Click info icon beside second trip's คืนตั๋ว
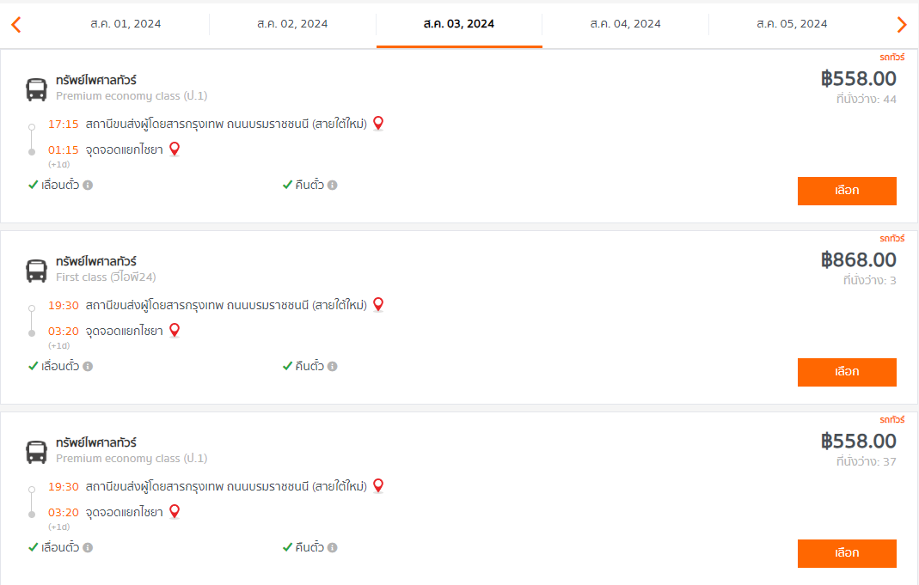The height and width of the screenshot is (585, 919). point(333,366)
